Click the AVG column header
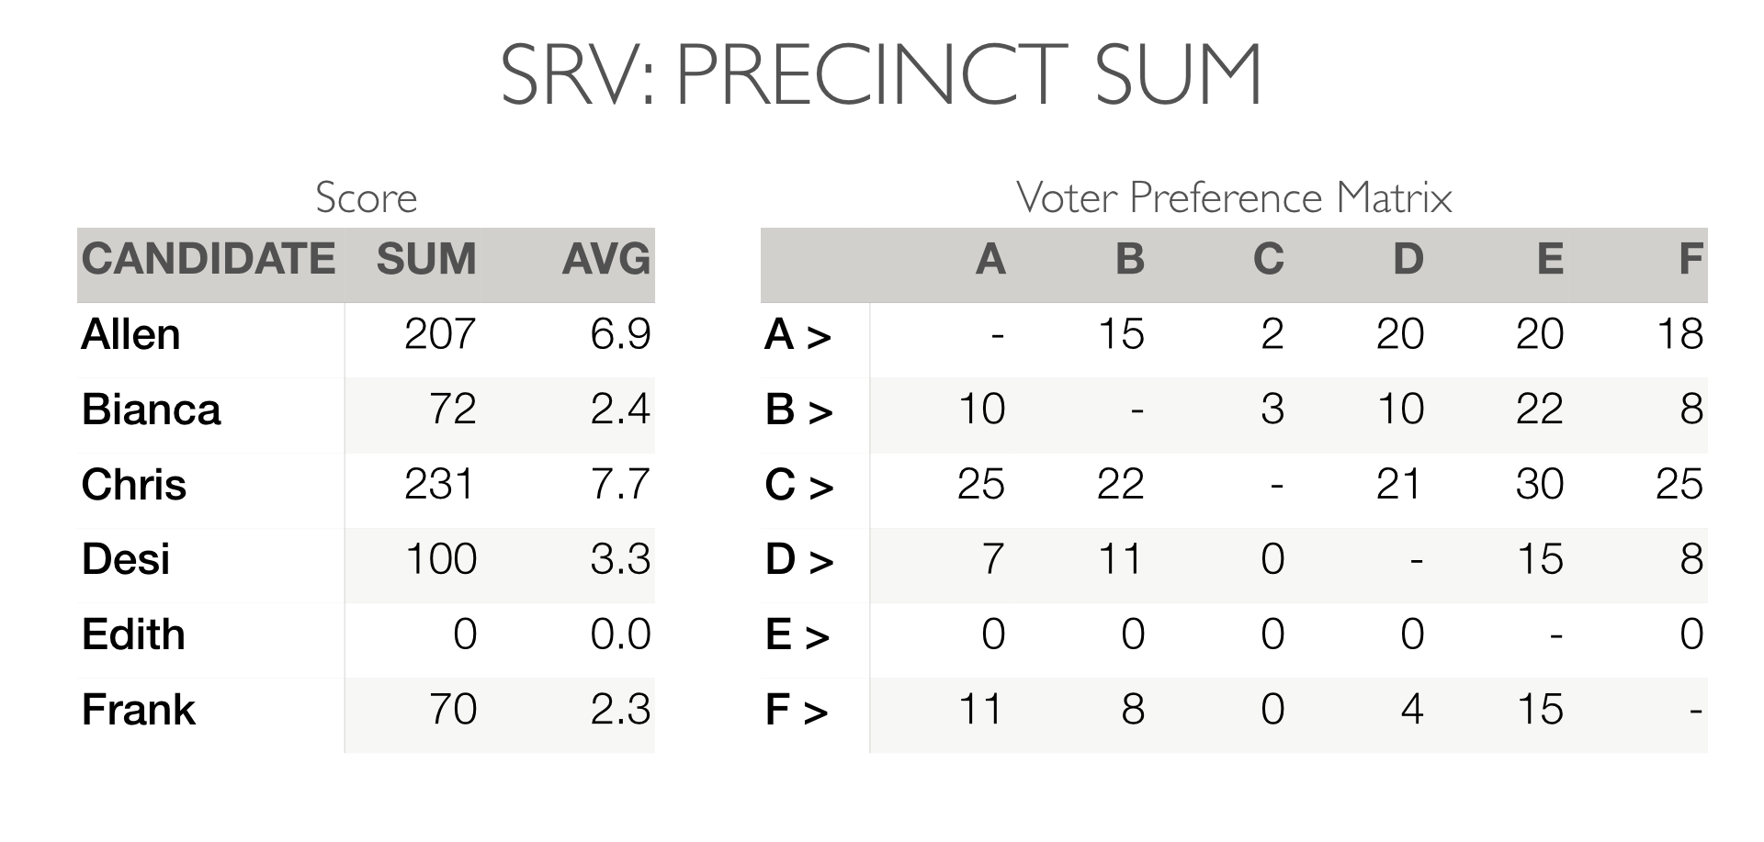1764x842 pixels. click(x=606, y=259)
